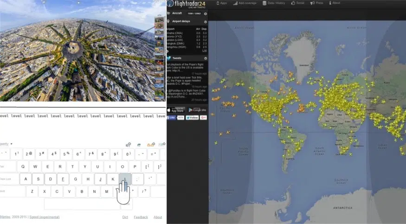
Task: Click the Caps Lock key
Action: point(9,179)
